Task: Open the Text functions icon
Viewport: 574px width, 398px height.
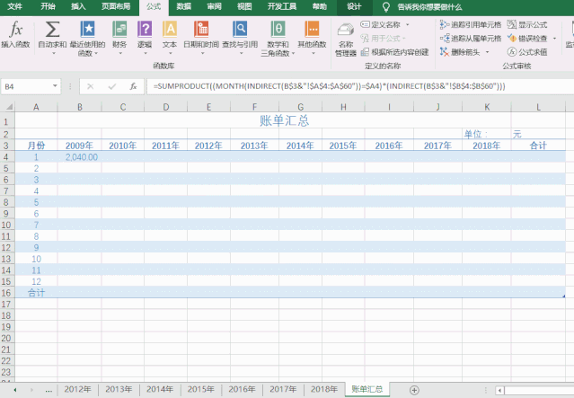Action: [x=170, y=29]
